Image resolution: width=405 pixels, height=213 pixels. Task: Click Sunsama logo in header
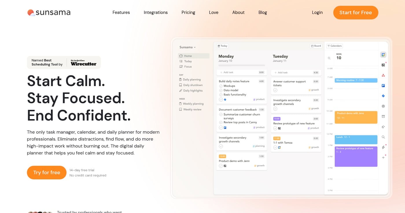(49, 12)
